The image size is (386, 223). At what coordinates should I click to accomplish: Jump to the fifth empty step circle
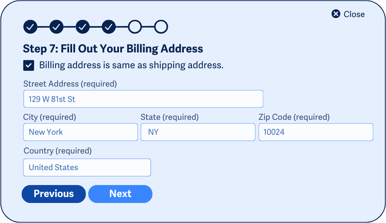tap(135, 27)
